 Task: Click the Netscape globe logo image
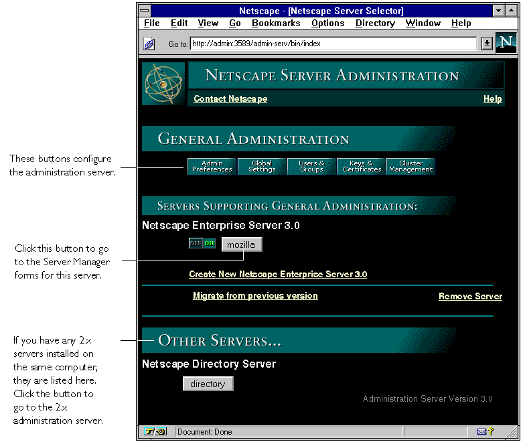click(x=163, y=84)
